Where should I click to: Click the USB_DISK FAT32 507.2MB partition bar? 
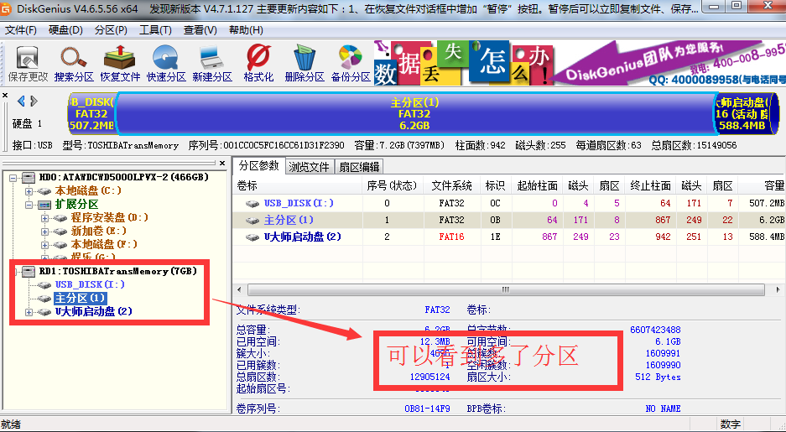coord(91,114)
